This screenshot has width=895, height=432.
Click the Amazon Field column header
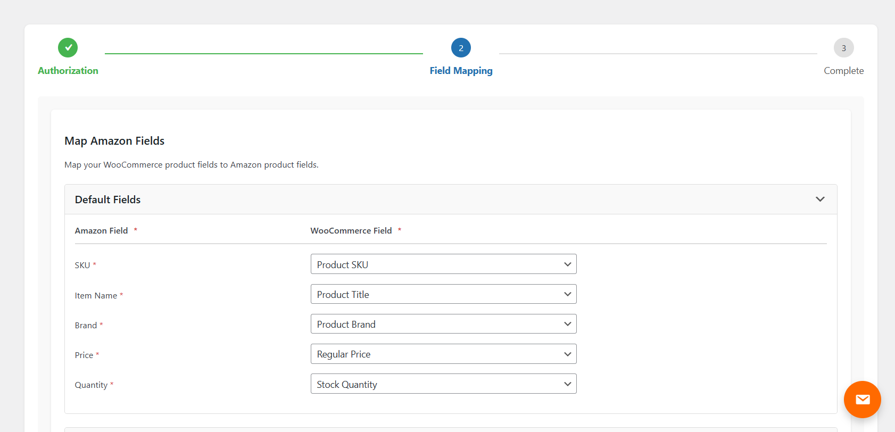point(102,230)
